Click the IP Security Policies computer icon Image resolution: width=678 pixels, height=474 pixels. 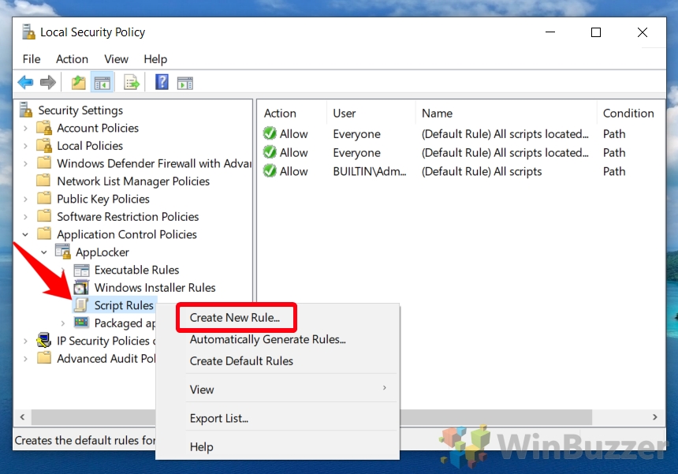43,341
